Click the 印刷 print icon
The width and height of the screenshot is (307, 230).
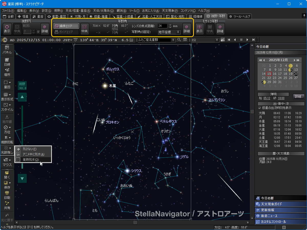point(7,195)
